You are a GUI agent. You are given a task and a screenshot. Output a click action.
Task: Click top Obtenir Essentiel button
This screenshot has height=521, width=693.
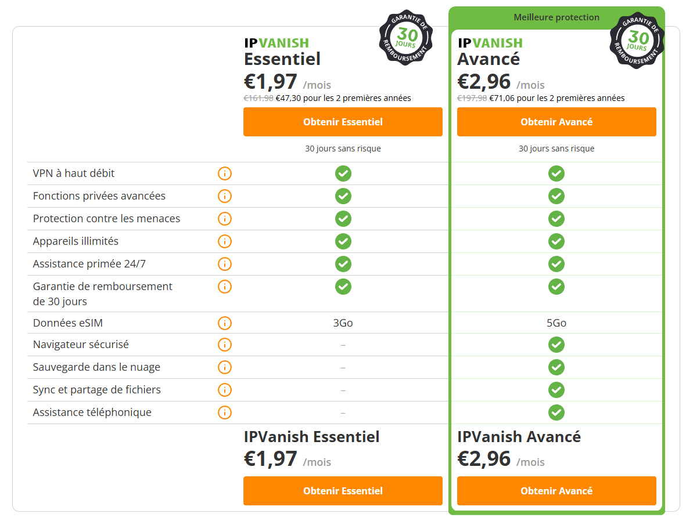[x=343, y=122]
